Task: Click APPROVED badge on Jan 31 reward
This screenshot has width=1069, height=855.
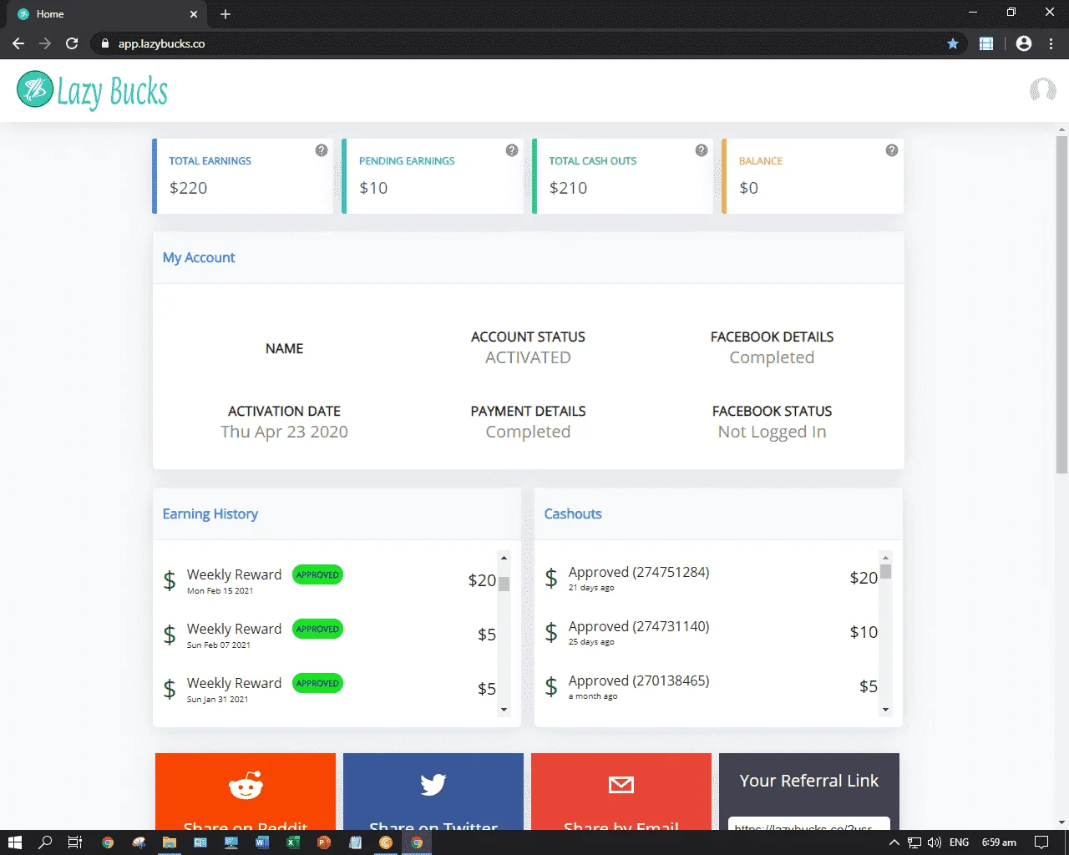Action: coord(318,683)
